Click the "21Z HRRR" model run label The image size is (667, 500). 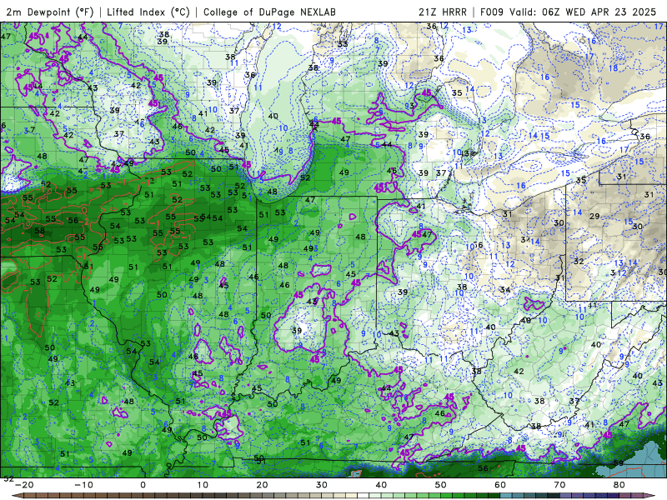[443, 12]
